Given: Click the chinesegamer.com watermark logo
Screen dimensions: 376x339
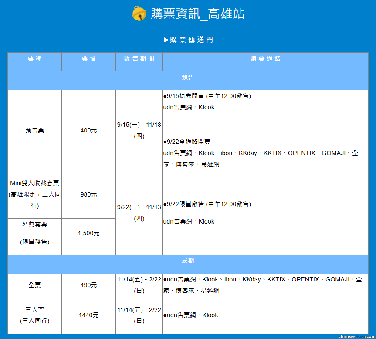Looking at the screenshot, I should pos(356,336).
